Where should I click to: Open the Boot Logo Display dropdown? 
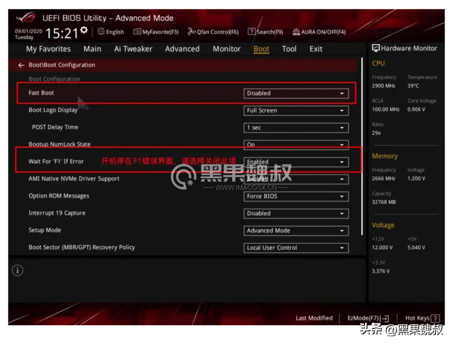296,110
